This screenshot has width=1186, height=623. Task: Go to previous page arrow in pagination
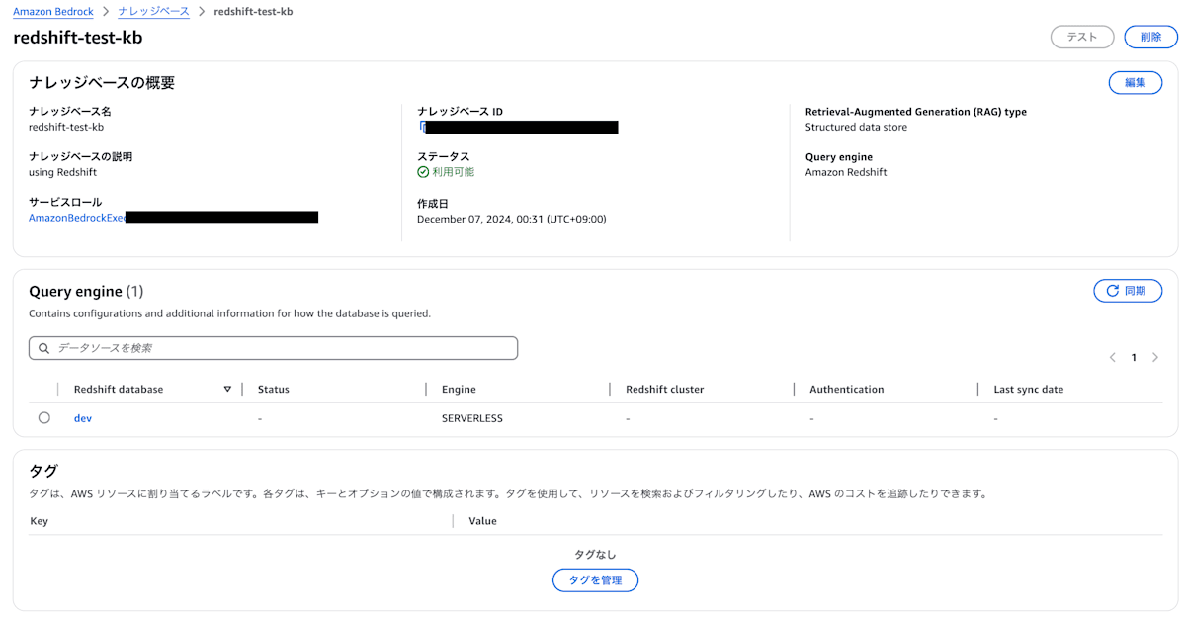click(x=1113, y=357)
